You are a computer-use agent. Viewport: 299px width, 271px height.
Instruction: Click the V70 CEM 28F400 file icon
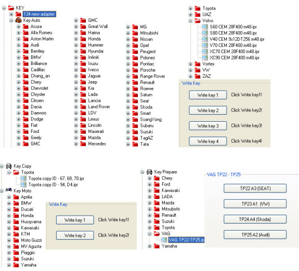click(x=205, y=45)
